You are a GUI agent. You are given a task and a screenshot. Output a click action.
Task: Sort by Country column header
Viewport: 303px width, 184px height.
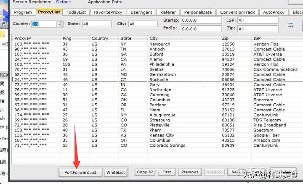click(x=104, y=38)
